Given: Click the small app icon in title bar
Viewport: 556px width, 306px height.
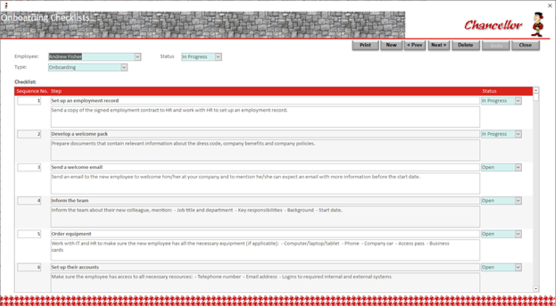Looking at the screenshot, I should [x=6, y=6].
